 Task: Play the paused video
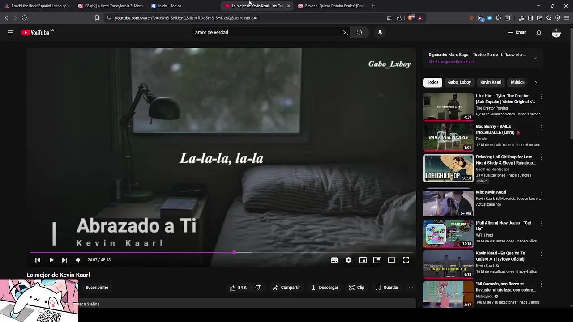point(51,260)
